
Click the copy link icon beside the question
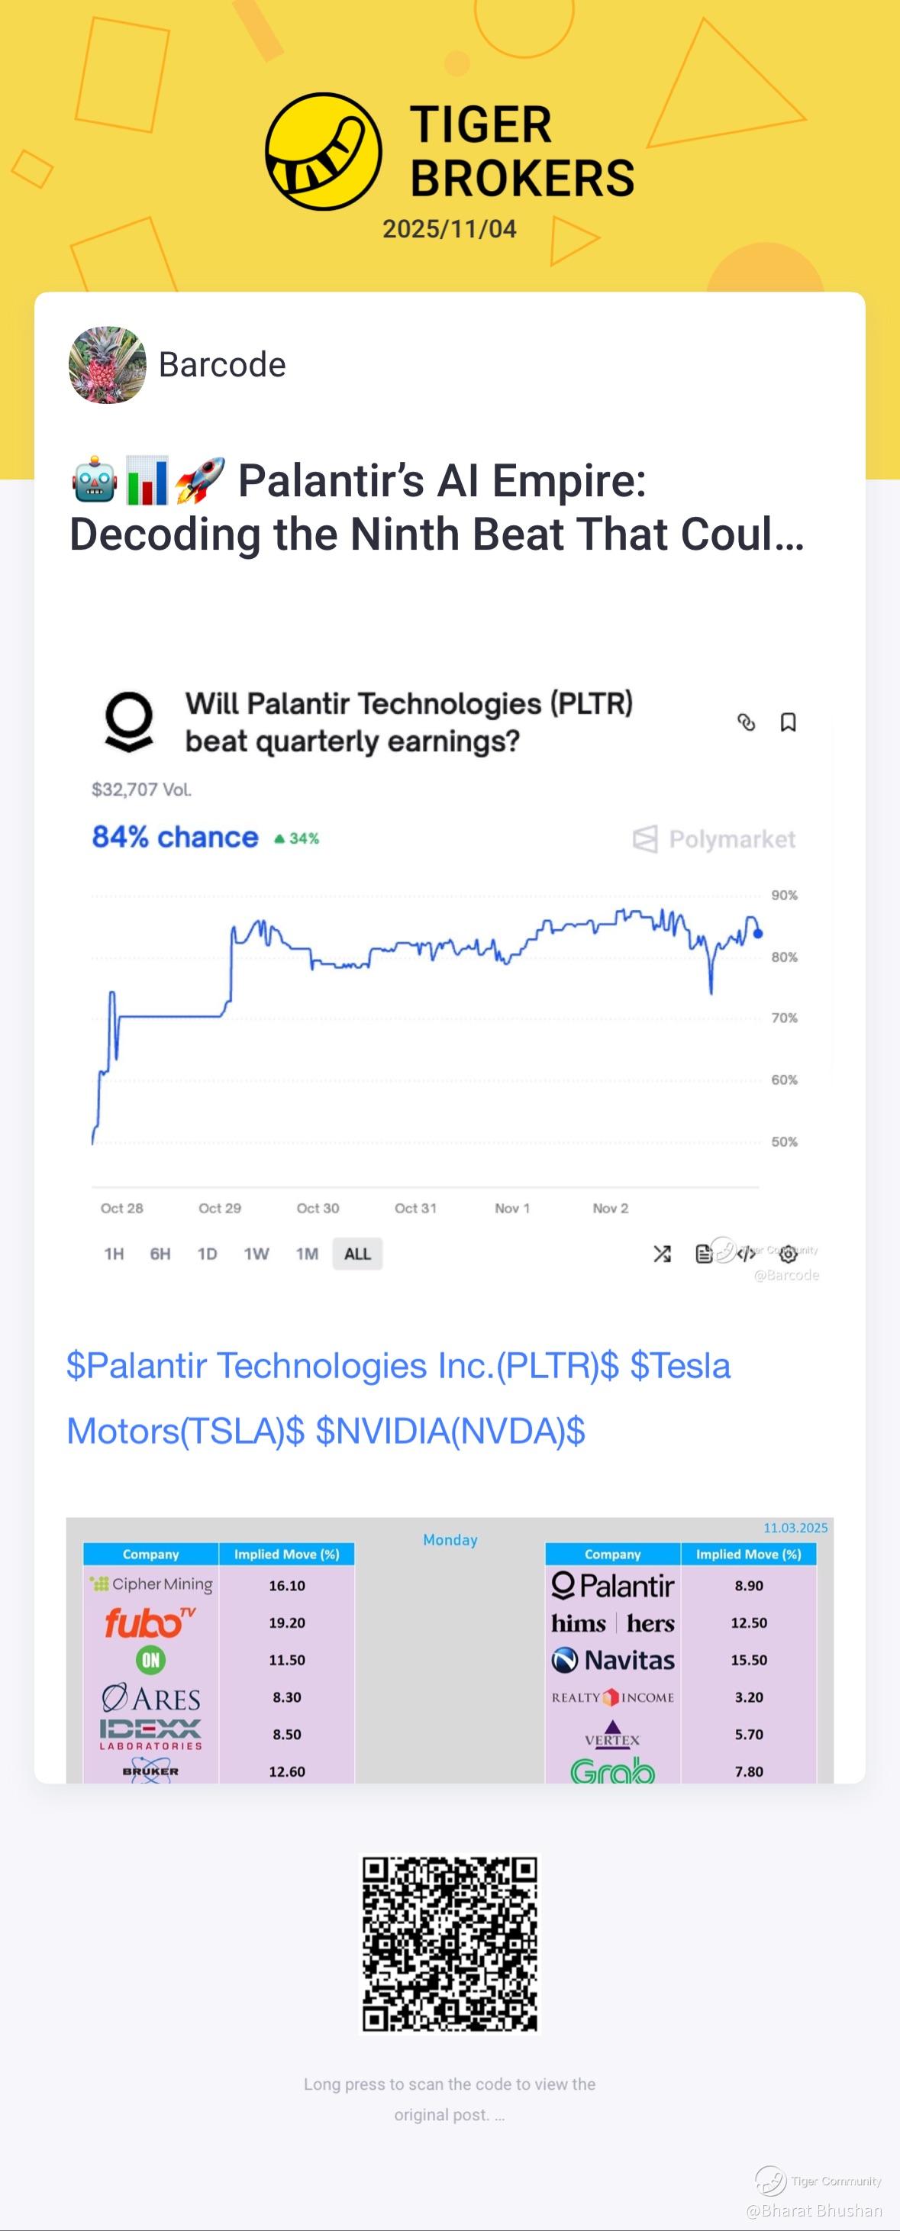pyautogui.click(x=746, y=722)
